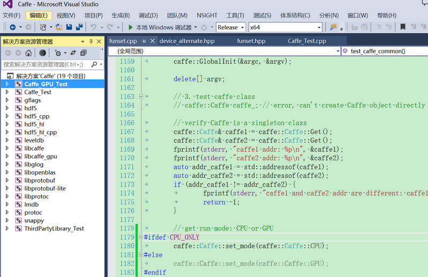Start debugging with the green play icon
428x277 pixels.
131,27
